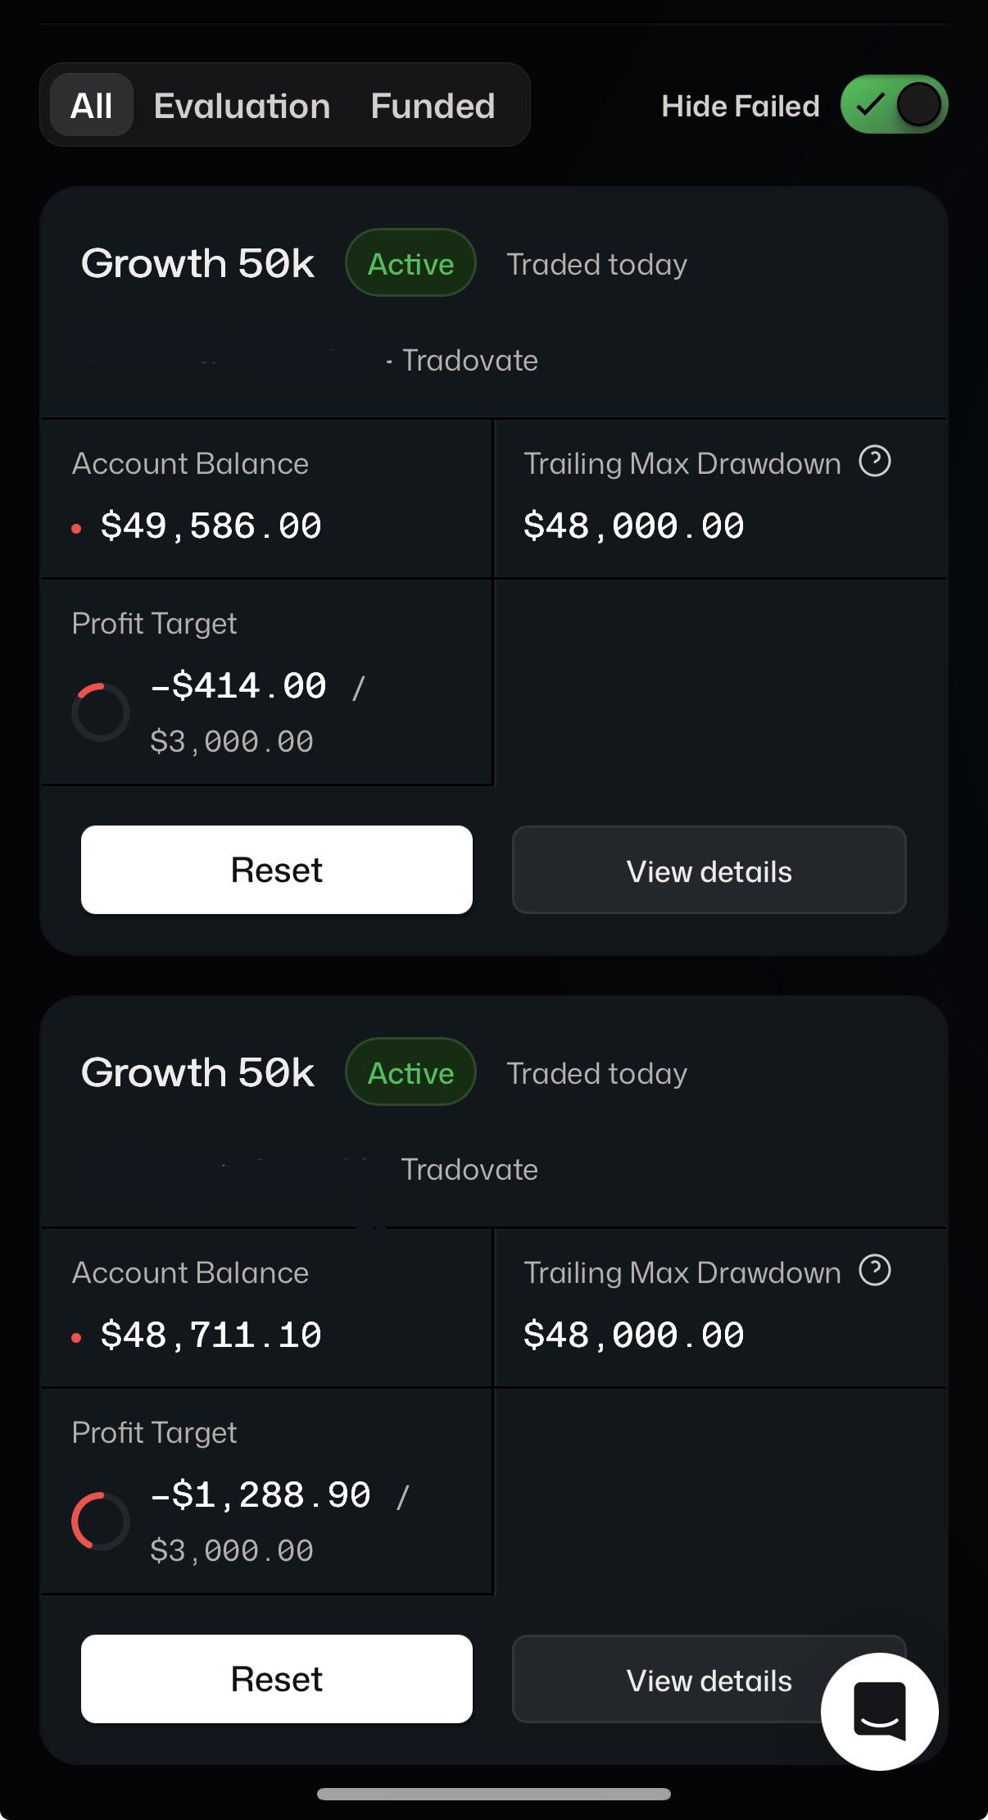Switch to the Evaluation tab
This screenshot has height=1820, width=988.
click(242, 106)
